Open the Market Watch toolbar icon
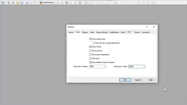 [9, 3]
